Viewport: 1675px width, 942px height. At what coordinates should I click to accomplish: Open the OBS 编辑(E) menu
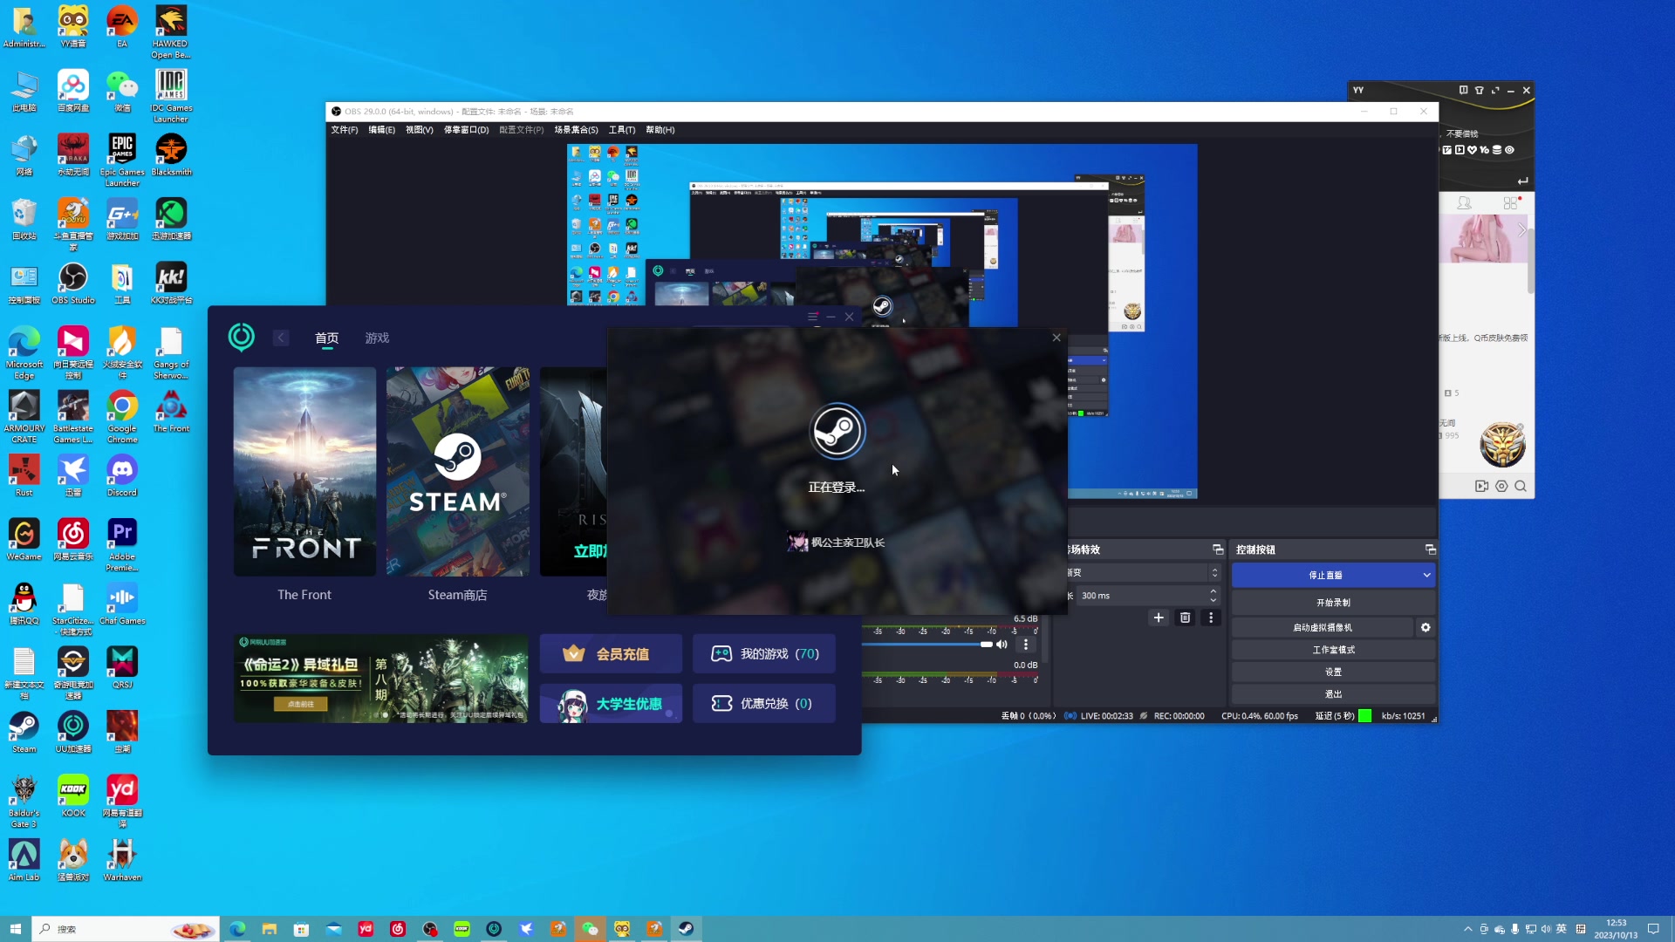point(381,130)
